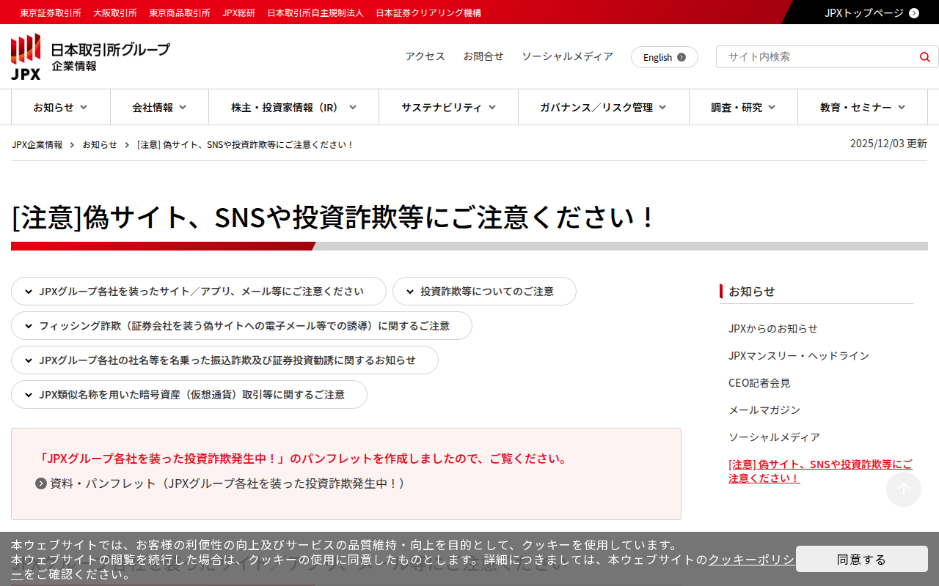Jump to 振込詐欺及び証券投資勧誘 notice section

coord(224,360)
